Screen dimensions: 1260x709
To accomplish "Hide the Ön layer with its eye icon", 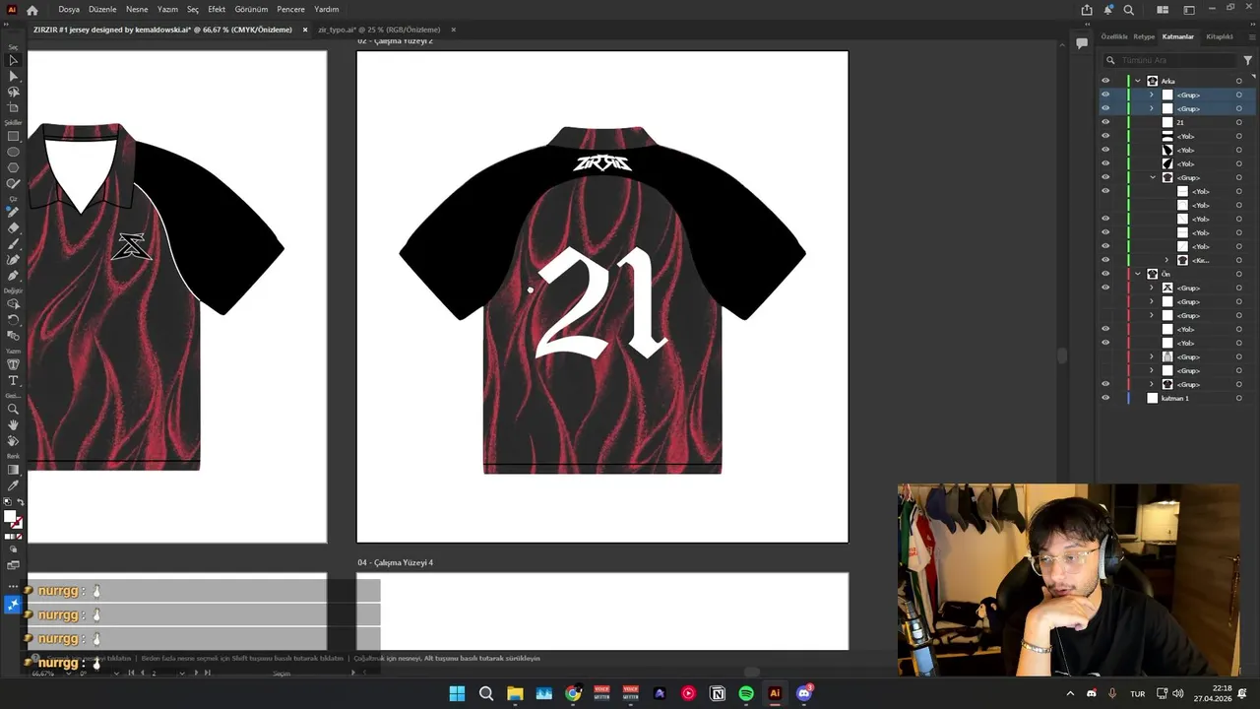I will pyautogui.click(x=1105, y=274).
